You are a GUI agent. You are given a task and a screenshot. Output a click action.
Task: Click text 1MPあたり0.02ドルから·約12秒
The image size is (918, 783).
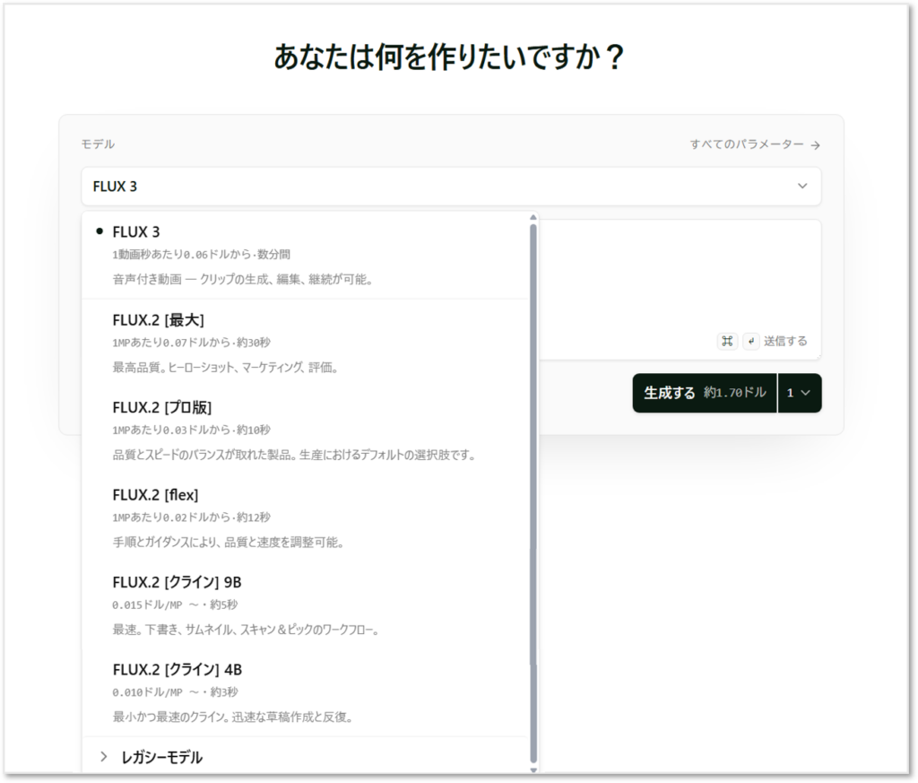click(192, 518)
